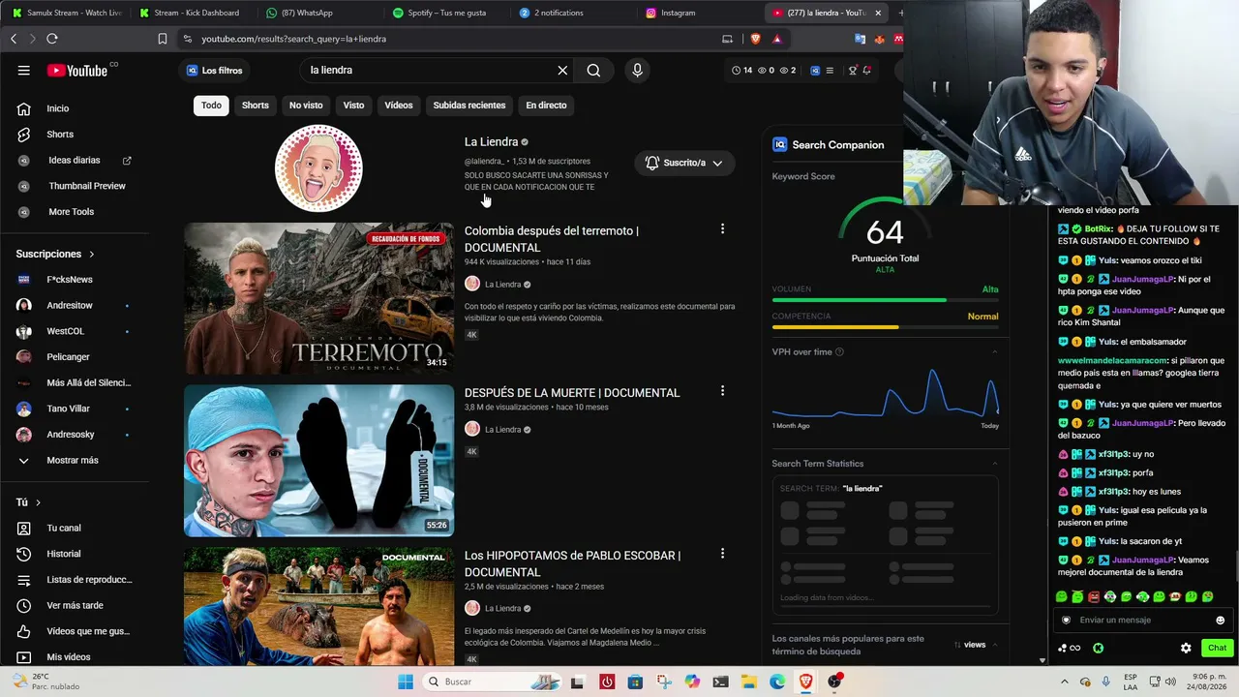
Task: Select the No visto filter chip
Action: tap(306, 106)
